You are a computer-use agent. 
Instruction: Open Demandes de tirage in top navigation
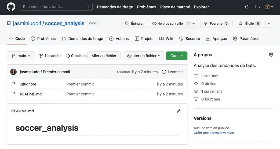tap(115, 7)
